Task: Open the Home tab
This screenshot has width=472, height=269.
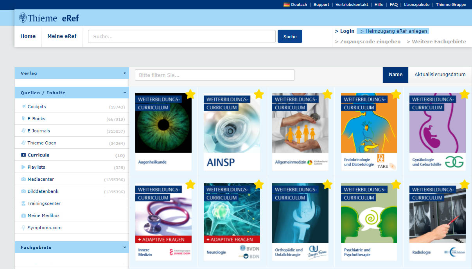Action: point(28,36)
